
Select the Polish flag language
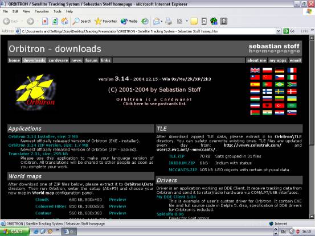click(x=267, y=70)
